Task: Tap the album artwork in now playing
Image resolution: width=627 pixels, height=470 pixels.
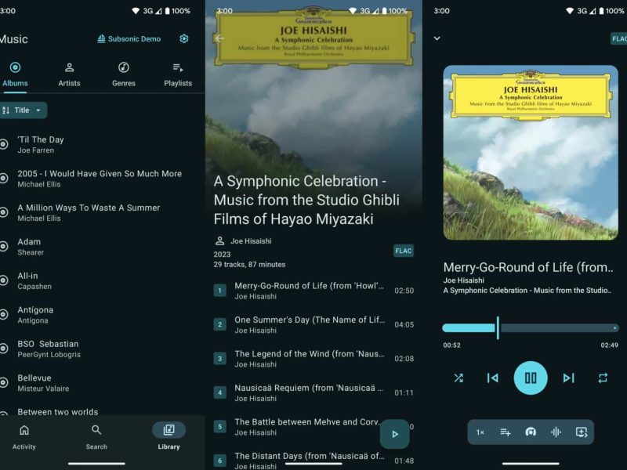Action: (531, 153)
